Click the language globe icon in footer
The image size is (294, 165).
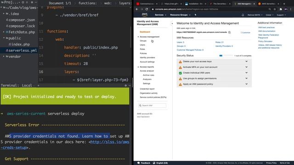[x=154, y=163]
